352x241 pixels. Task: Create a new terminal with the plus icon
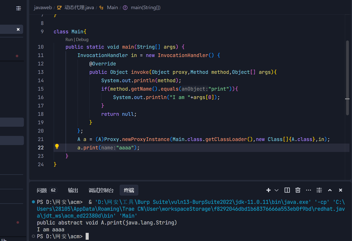(268, 190)
